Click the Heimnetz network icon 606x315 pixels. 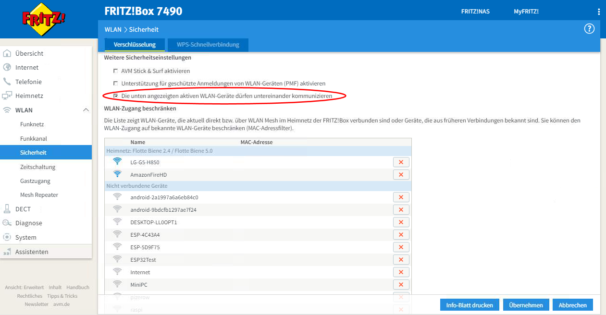point(7,96)
